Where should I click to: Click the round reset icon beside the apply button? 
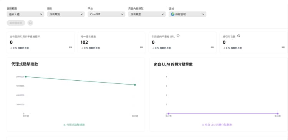click(x=30, y=23)
